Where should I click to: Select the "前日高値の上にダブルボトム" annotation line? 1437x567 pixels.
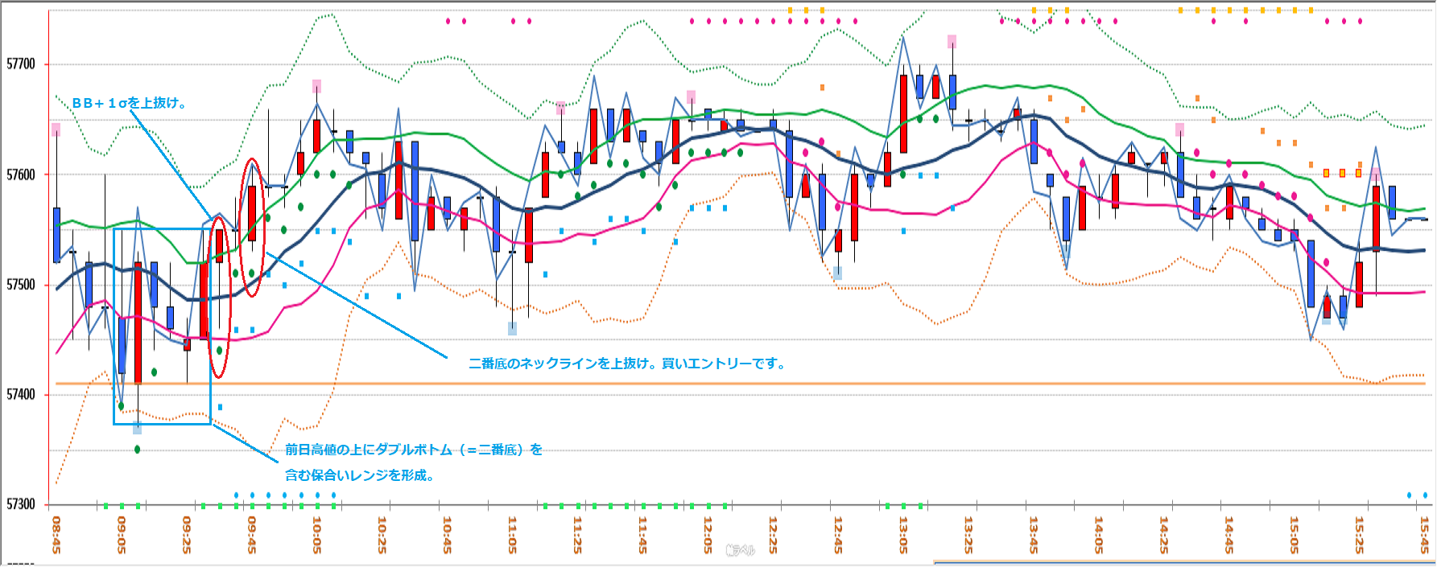click(414, 450)
